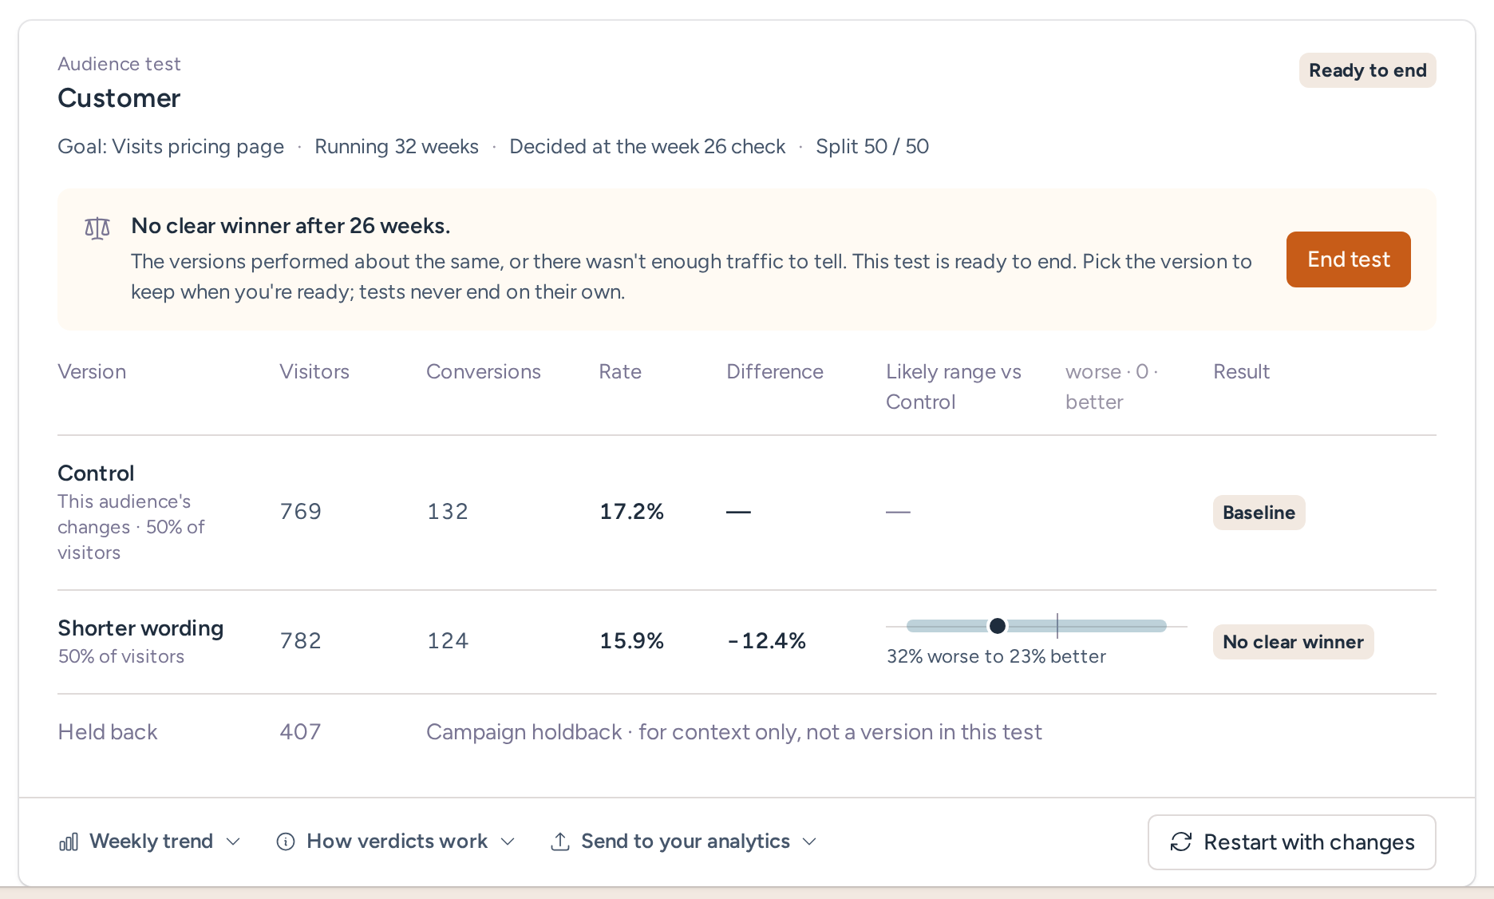Click the Result column header
This screenshot has width=1494, height=899.
click(1241, 371)
